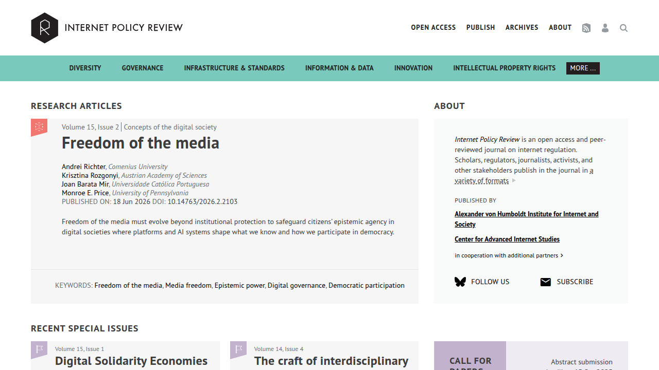This screenshot has width=659, height=370.
Task: Open the ARCHIVES menu item
Action: 522,27
